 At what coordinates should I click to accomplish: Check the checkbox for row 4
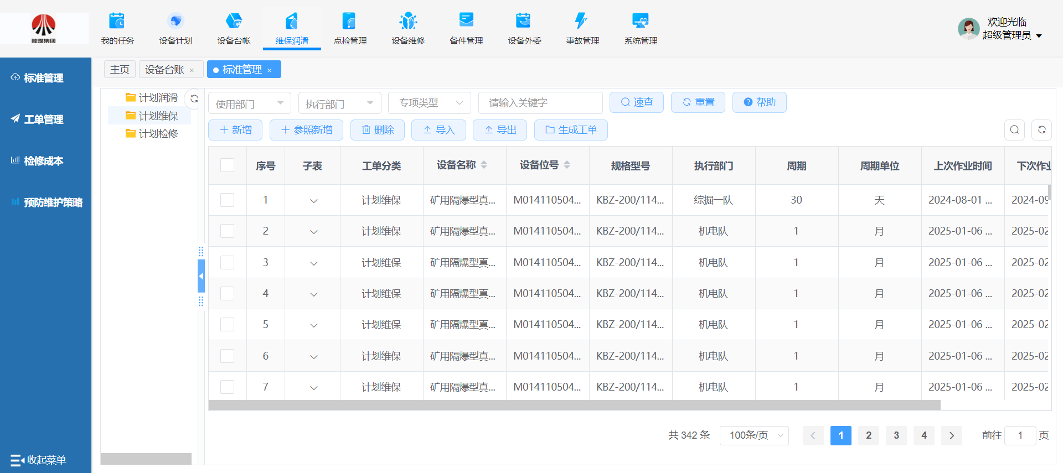pos(227,293)
